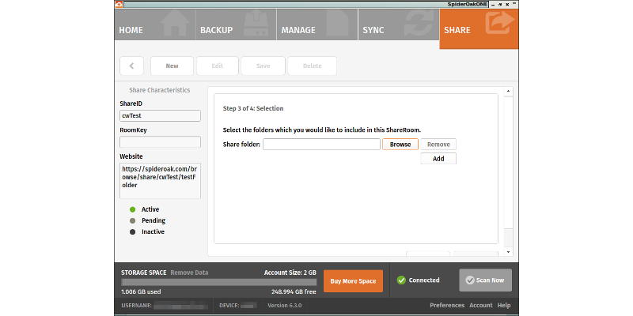This screenshot has height=316, width=633.
Task: Click the green Active status dot
Action: coord(131,209)
